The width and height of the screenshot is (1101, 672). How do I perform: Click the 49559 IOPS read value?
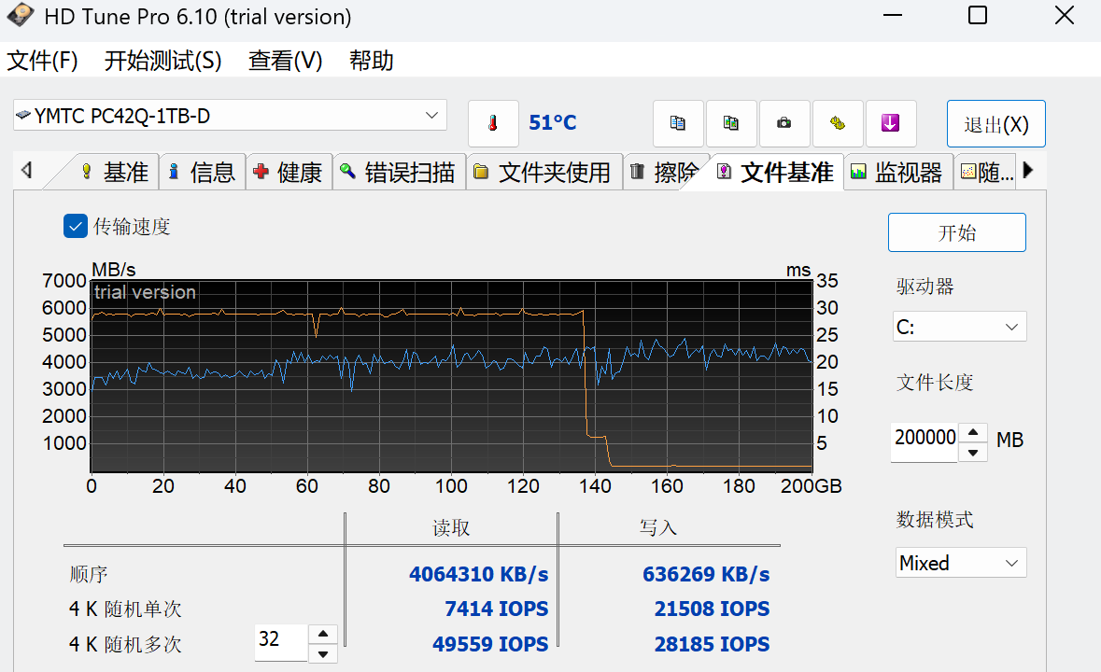[x=490, y=644]
